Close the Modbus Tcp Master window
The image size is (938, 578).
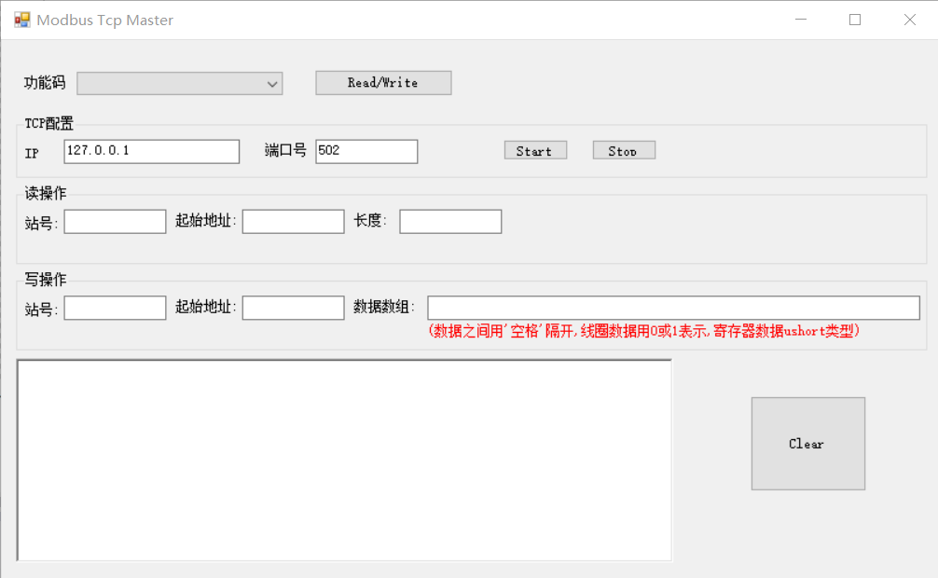[x=910, y=20]
